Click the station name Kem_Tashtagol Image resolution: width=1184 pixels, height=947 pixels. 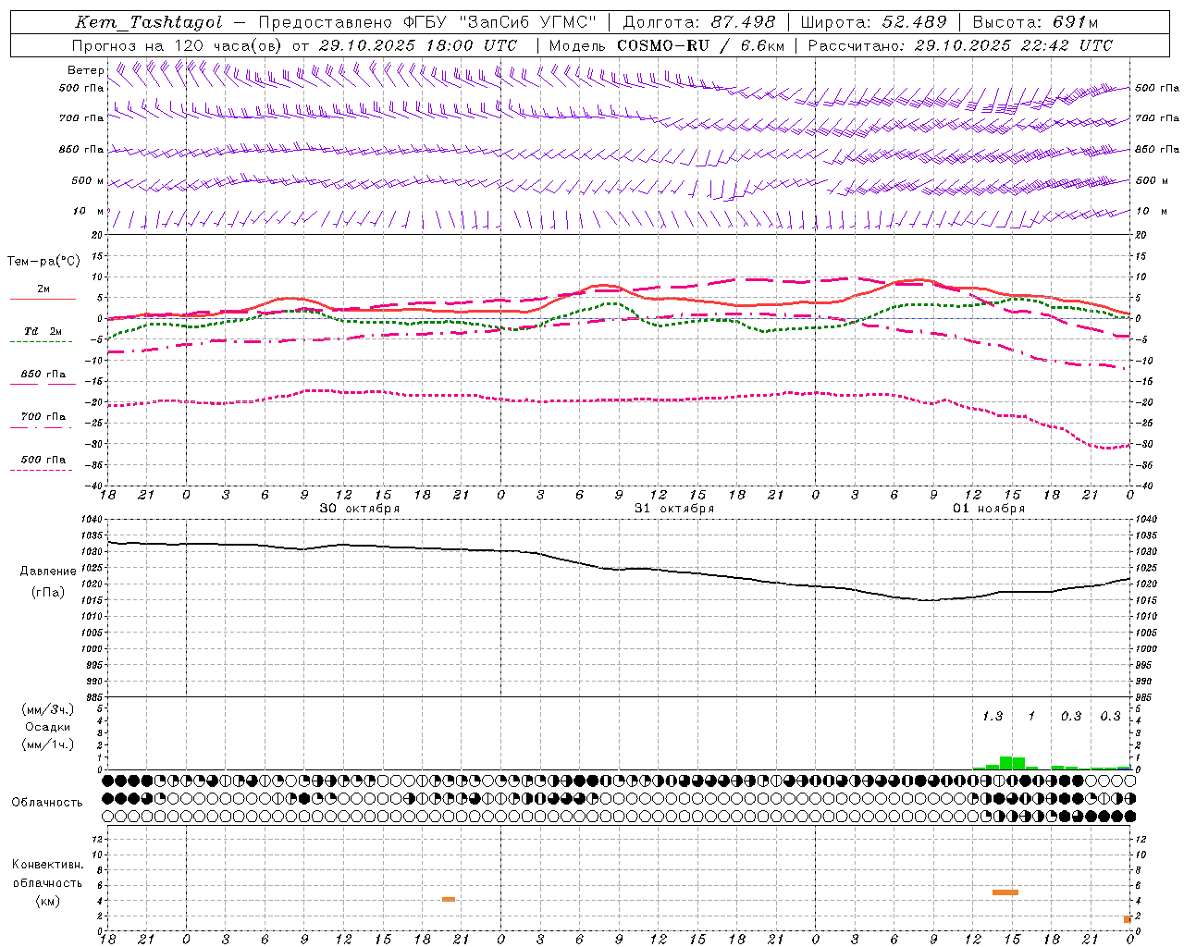[149, 22]
